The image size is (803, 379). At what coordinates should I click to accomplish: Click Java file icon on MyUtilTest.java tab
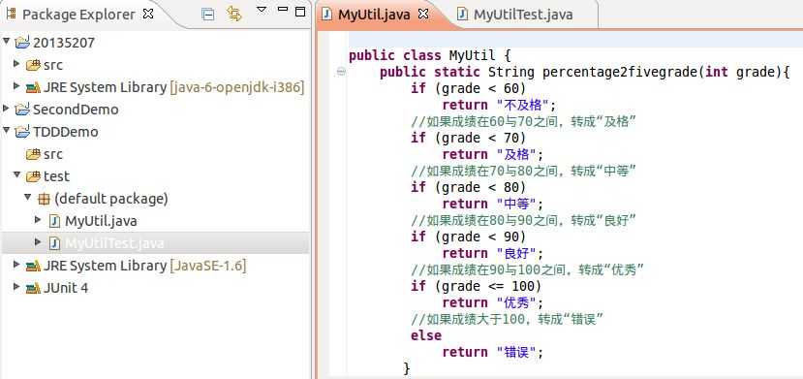(x=462, y=15)
